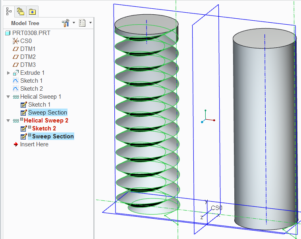Image resolution: width=301 pixels, height=239 pixels.
Task: Click the CS0 label in the viewport
Action: (216, 208)
